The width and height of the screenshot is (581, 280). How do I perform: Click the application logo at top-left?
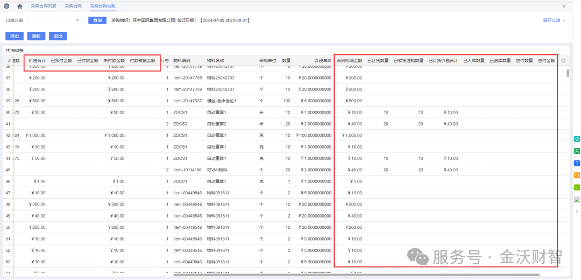6,6
